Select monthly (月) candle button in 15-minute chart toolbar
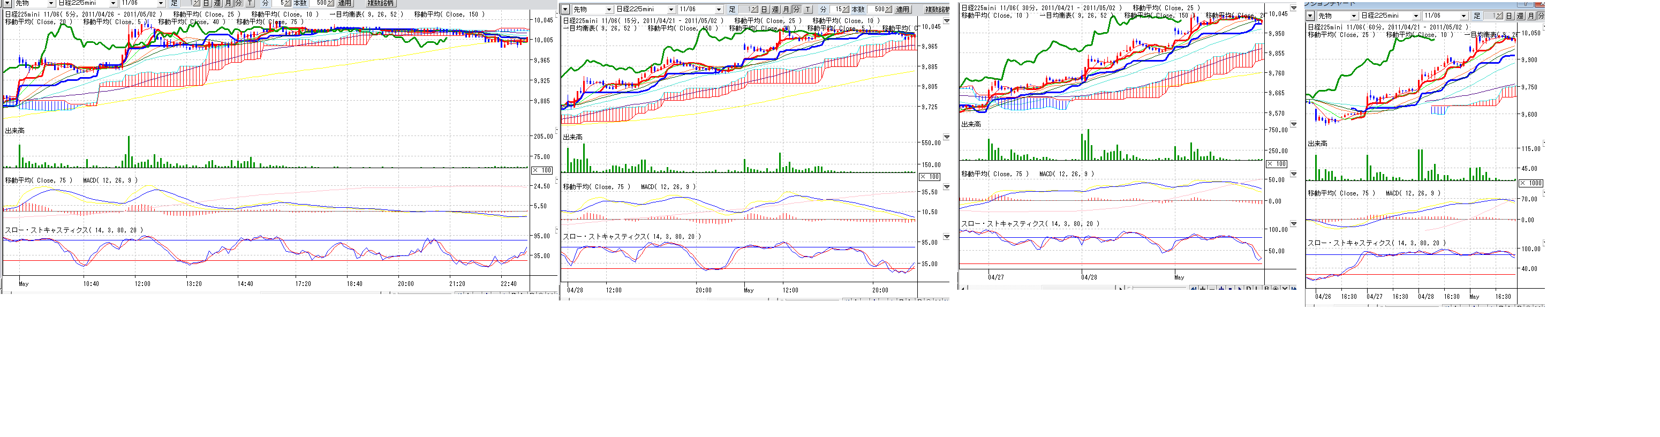This screenshot has height=437, width=1660. [786, 10]
